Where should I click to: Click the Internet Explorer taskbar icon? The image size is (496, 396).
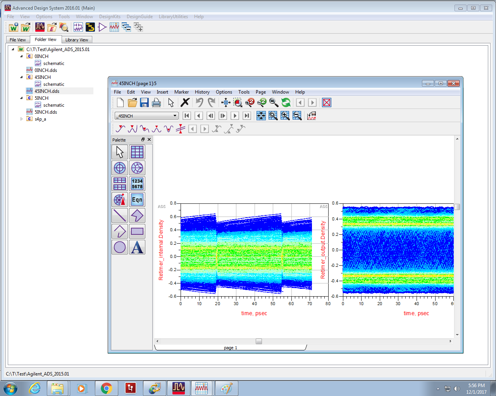tap(35, 388)
